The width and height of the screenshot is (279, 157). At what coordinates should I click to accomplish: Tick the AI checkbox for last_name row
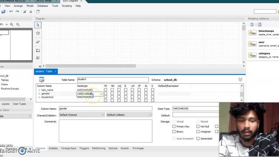(x=146, y=89)
